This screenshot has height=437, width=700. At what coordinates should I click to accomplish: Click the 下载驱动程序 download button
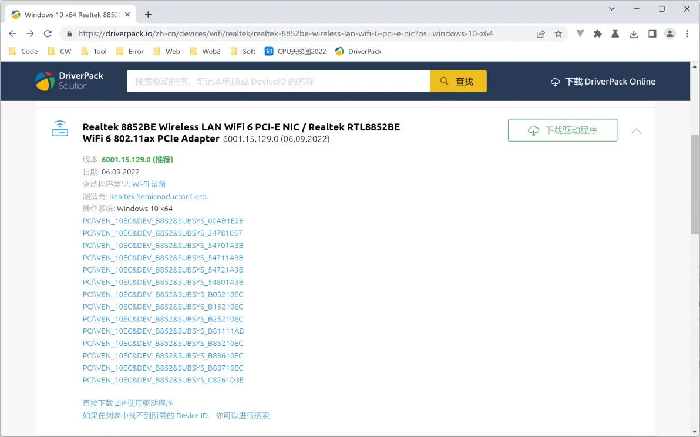click(563, 130)
